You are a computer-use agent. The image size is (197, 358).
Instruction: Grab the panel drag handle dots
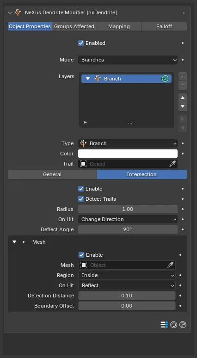pyautogui.click(x=184, y=13)
